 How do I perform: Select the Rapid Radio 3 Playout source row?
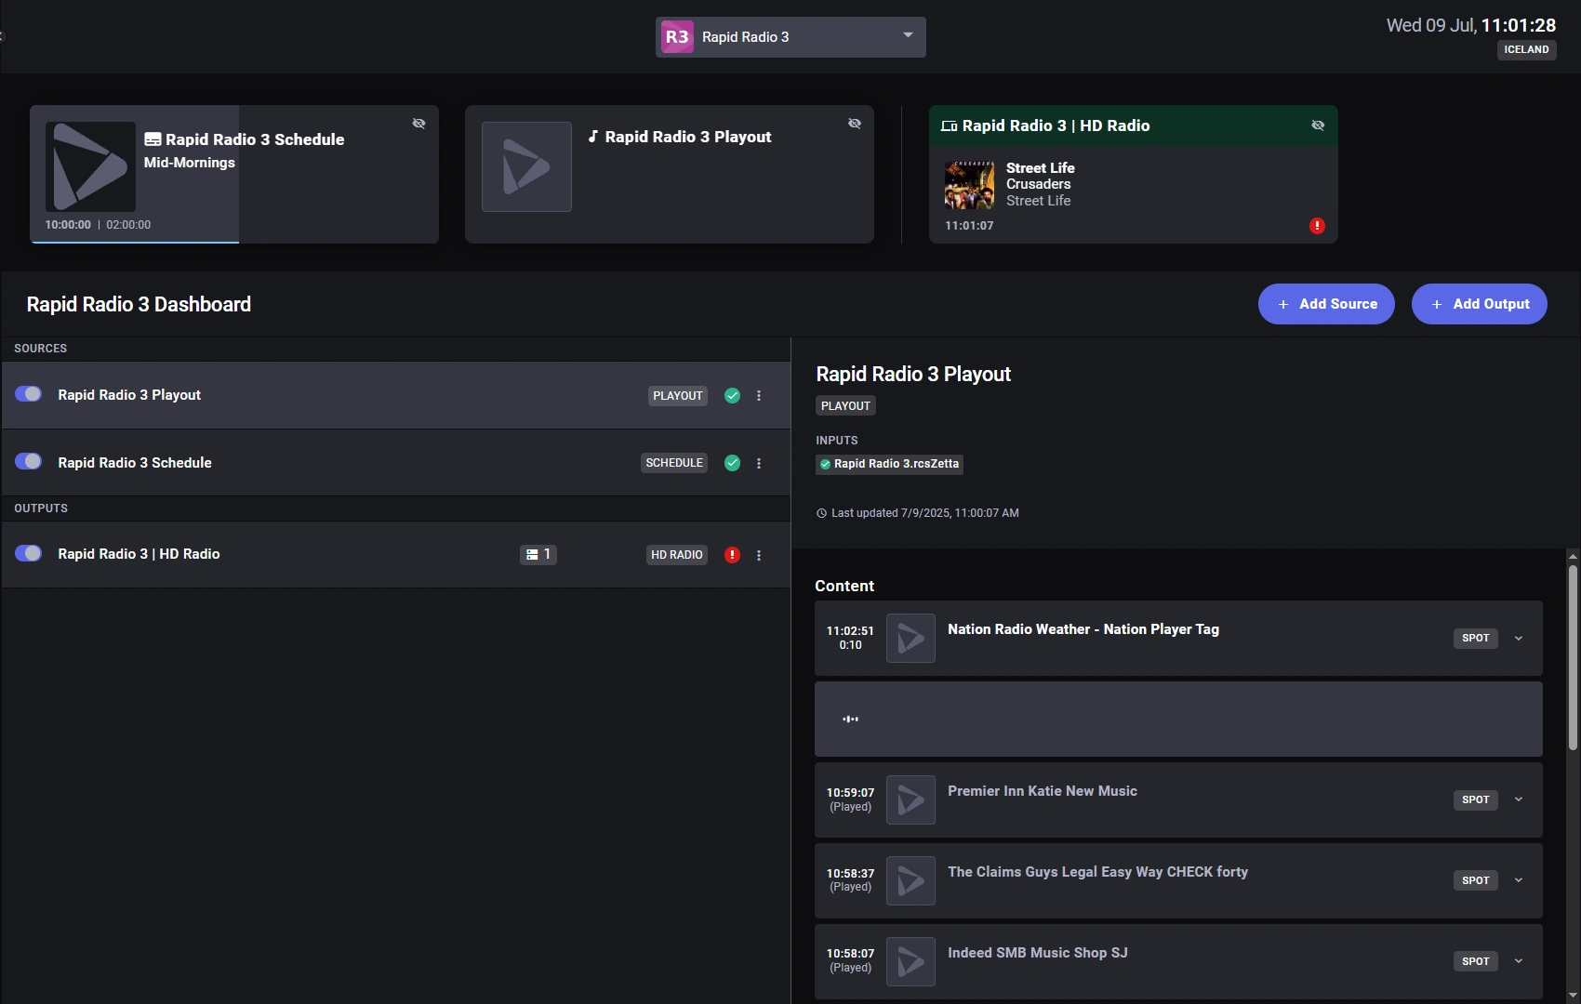point(396,395)
